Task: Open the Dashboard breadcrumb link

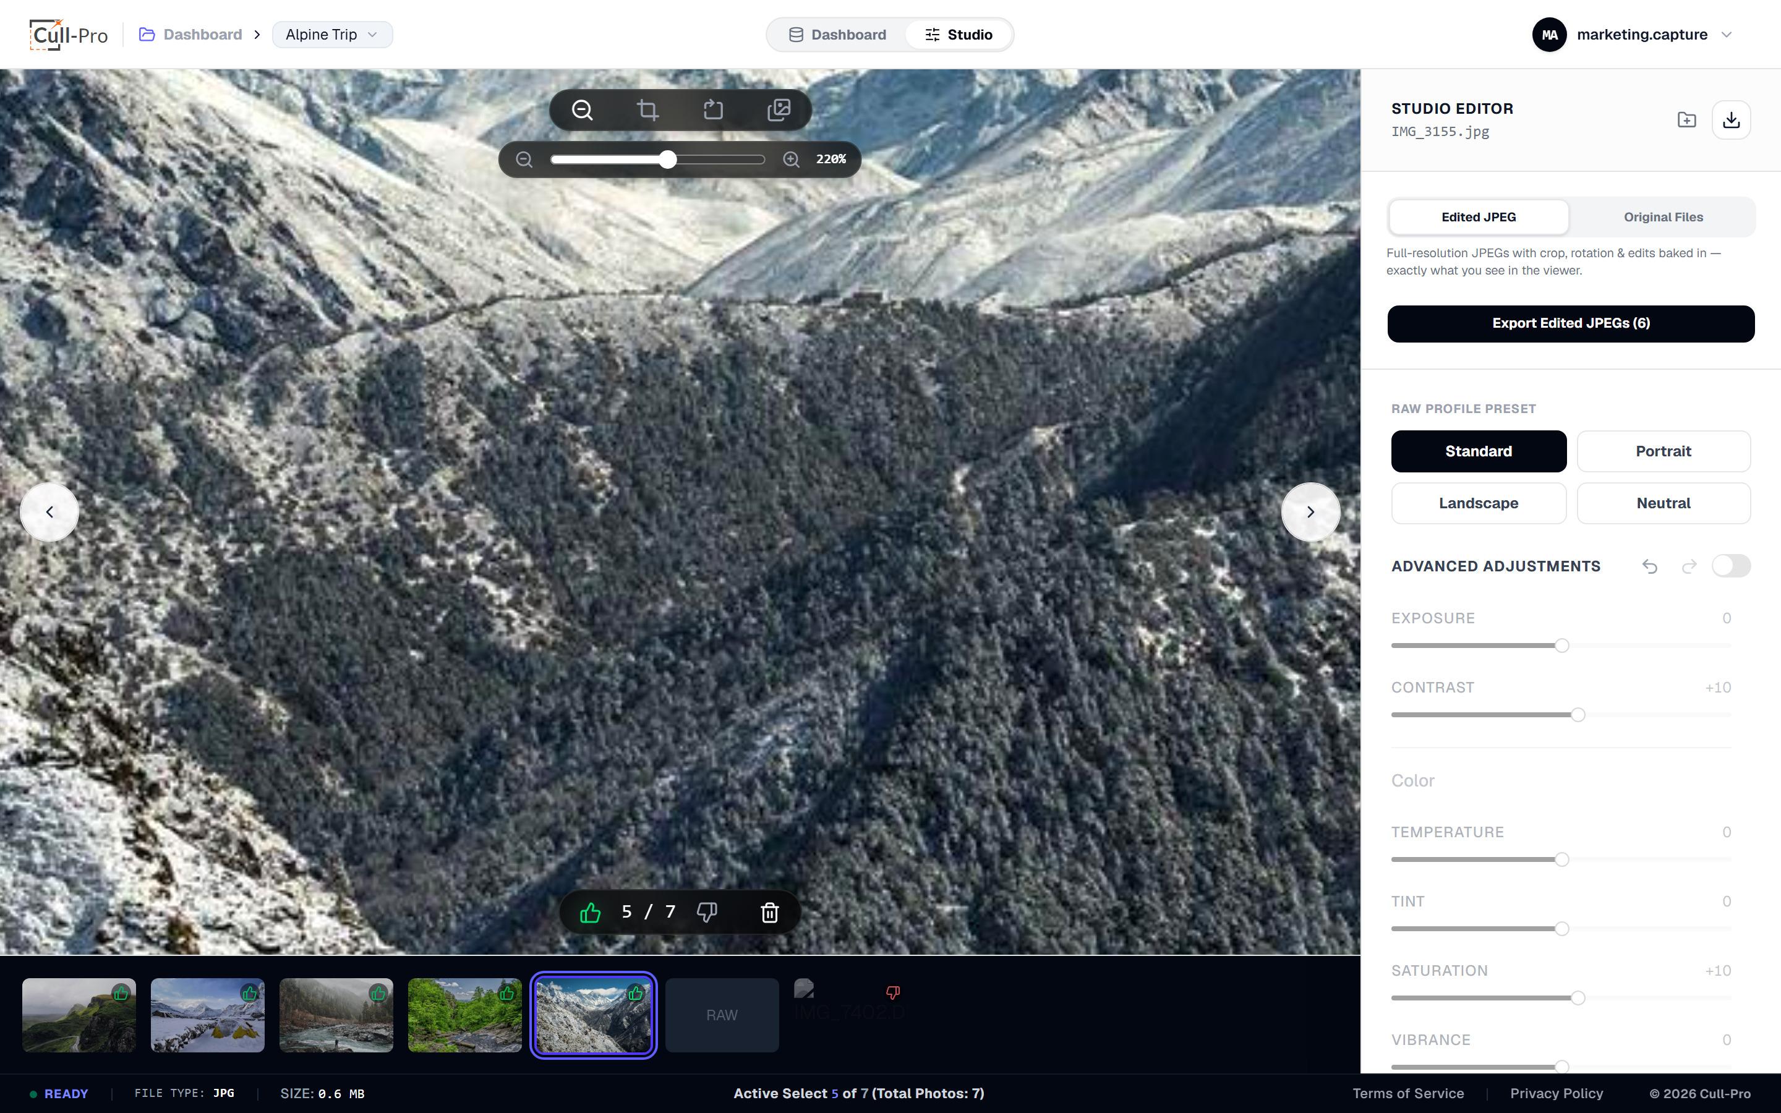Action: 190,35
